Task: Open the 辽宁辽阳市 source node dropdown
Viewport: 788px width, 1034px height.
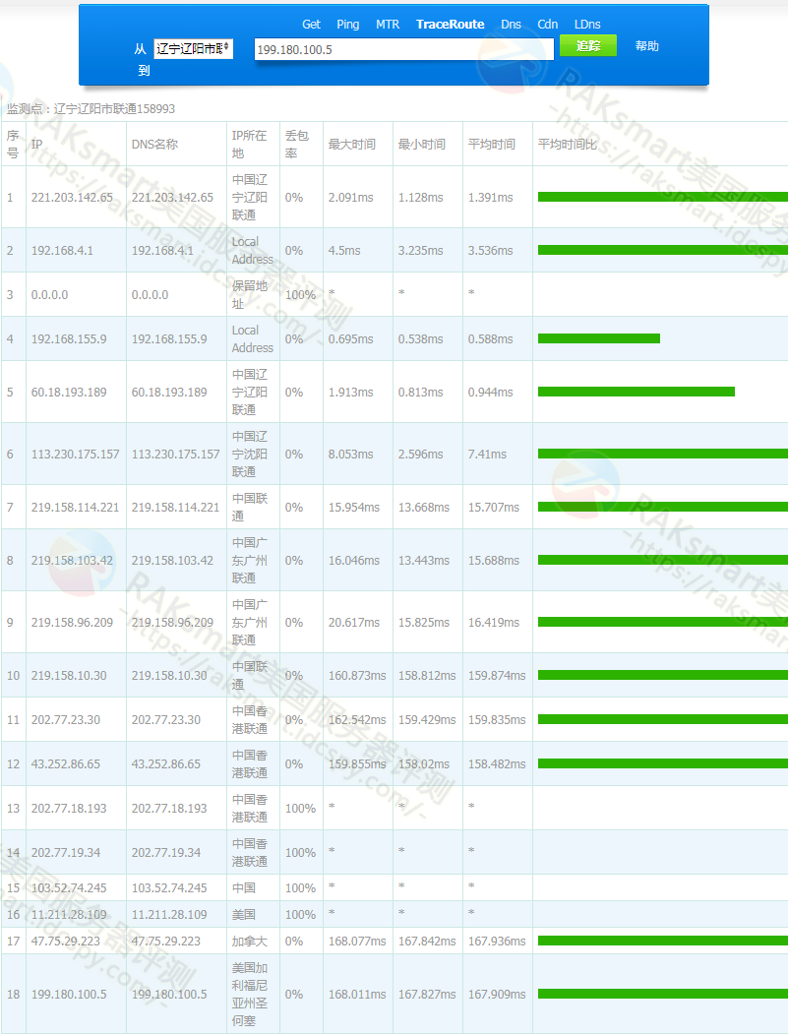Action: coord(193,49)
